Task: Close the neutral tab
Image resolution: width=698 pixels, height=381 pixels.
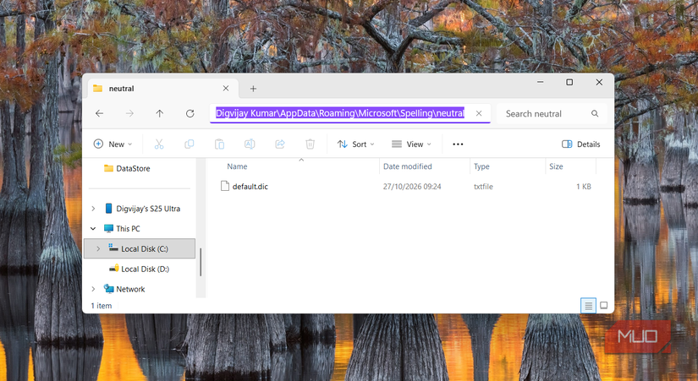Action: 226,89
